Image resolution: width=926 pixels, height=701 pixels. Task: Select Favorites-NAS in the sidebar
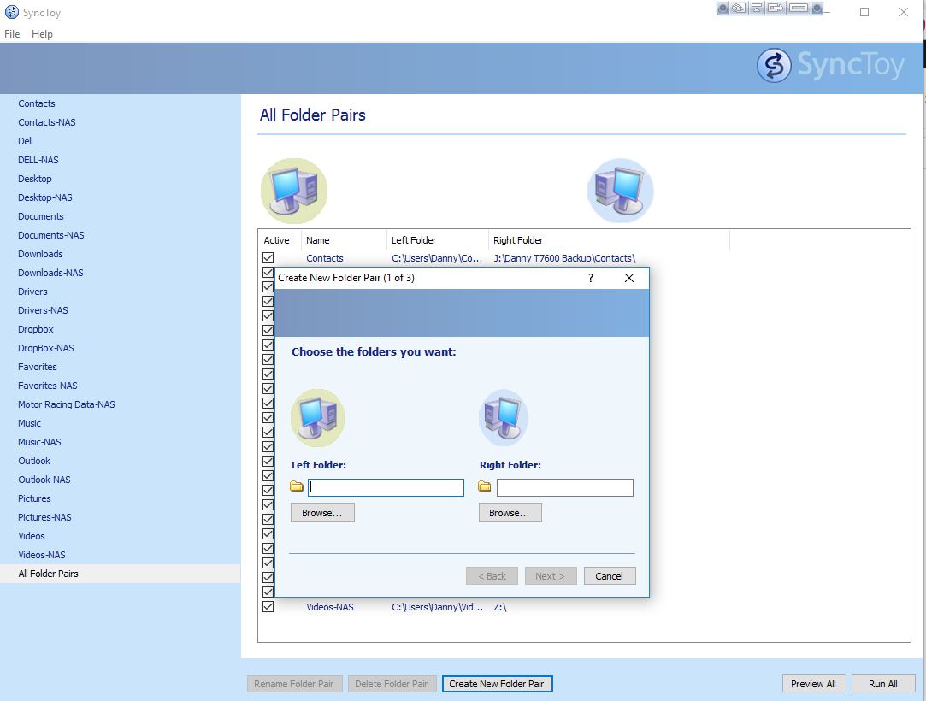pyautogui.click(x=48, y=386)
